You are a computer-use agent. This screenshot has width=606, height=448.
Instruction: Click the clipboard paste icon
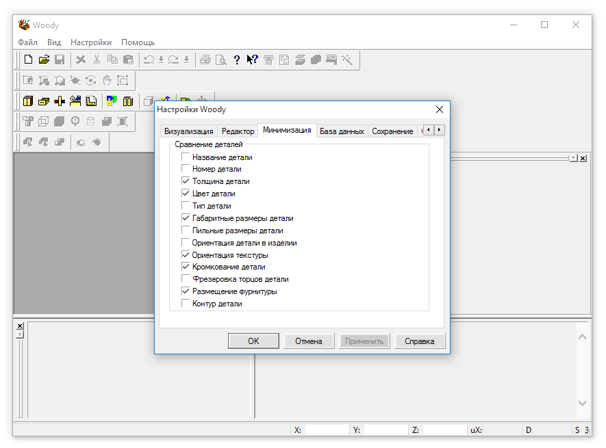128,60
